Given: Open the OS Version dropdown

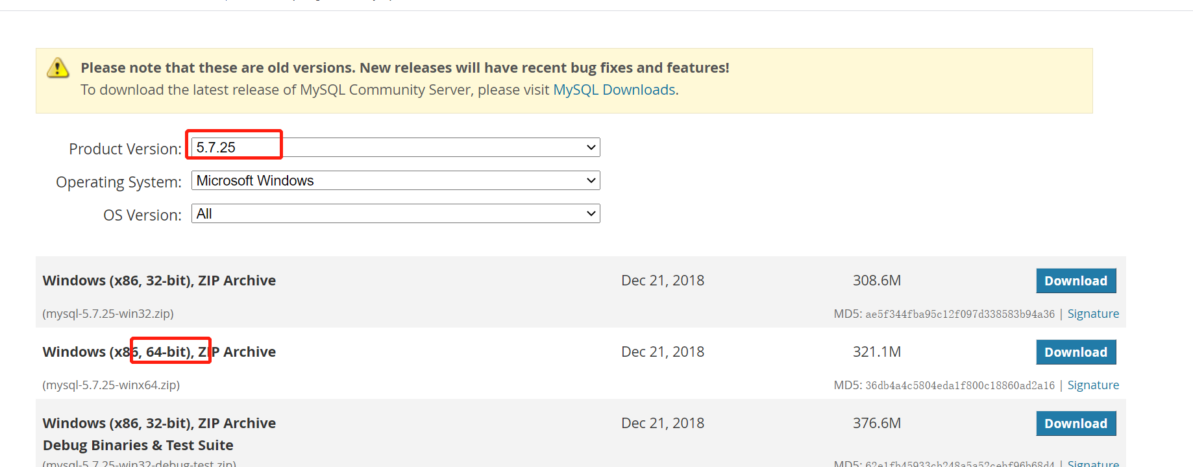Looking at the screenshot, I should [x=395, y=213].
